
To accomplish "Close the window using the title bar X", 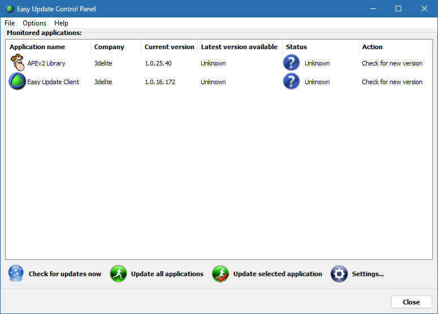I will 424,8.
